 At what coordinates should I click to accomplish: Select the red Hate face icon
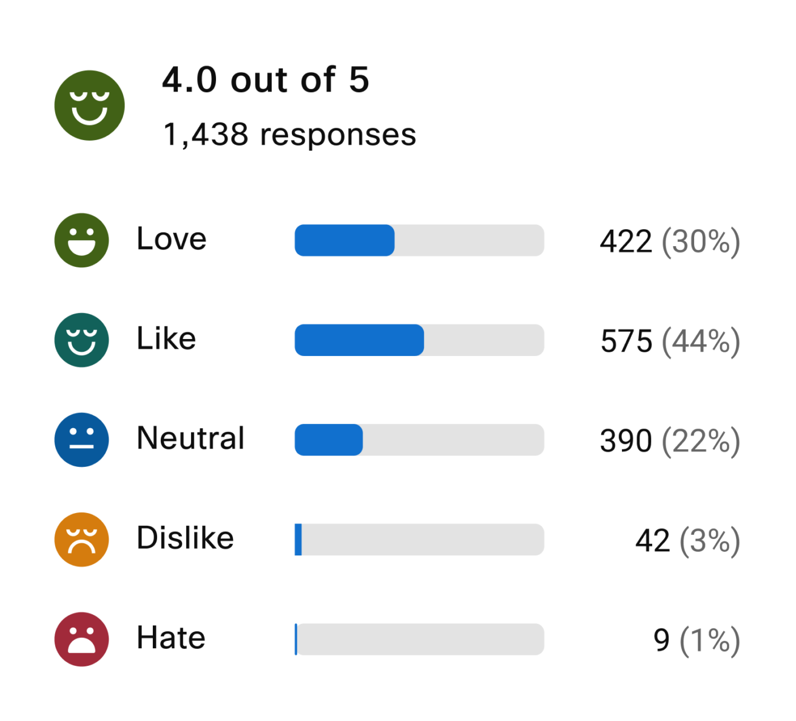click(81, 639)
